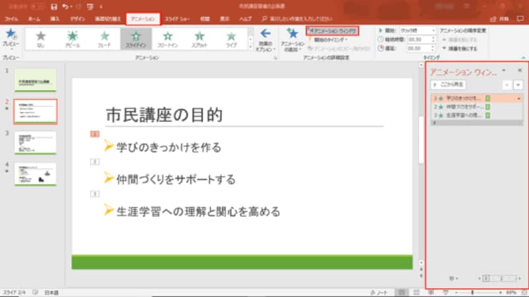
Task: Click the animation pane timeline scrollbar
Action: click(x=499, y=278)
